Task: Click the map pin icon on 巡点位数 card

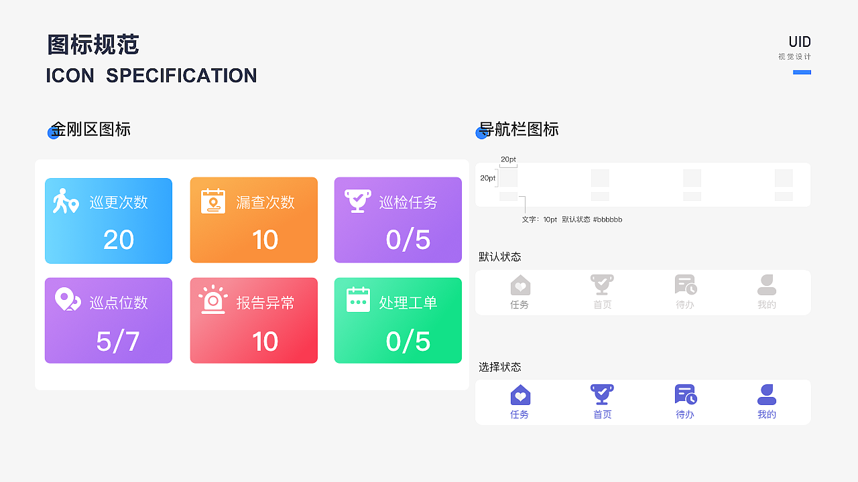Action: pyautogui.click(x=68, y=299)
